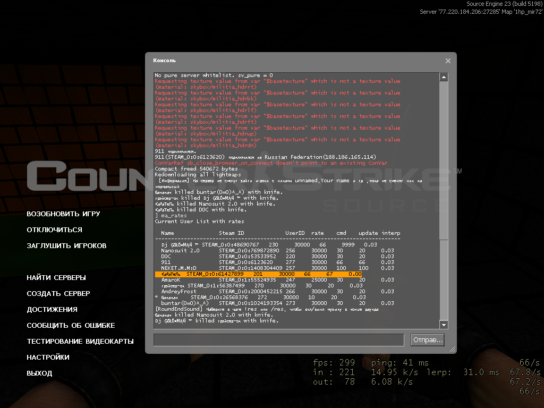The width and height of the screenshot is (544, 408).
Task: Click the 'killed DOC with knife' line
Action: pos(201,209)
